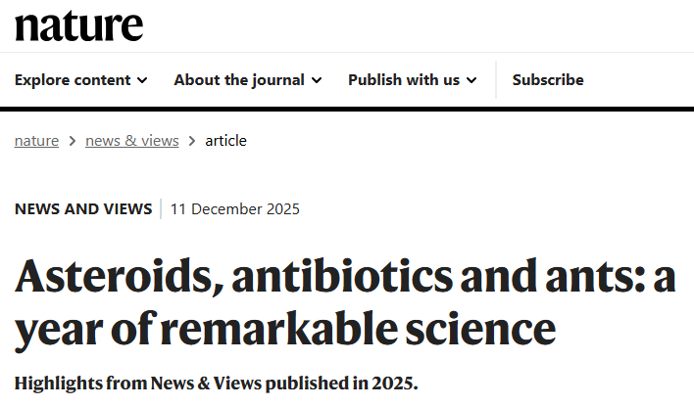Open news & views breadcrumb link
694x407 pixels.
[x=132, y=141]
